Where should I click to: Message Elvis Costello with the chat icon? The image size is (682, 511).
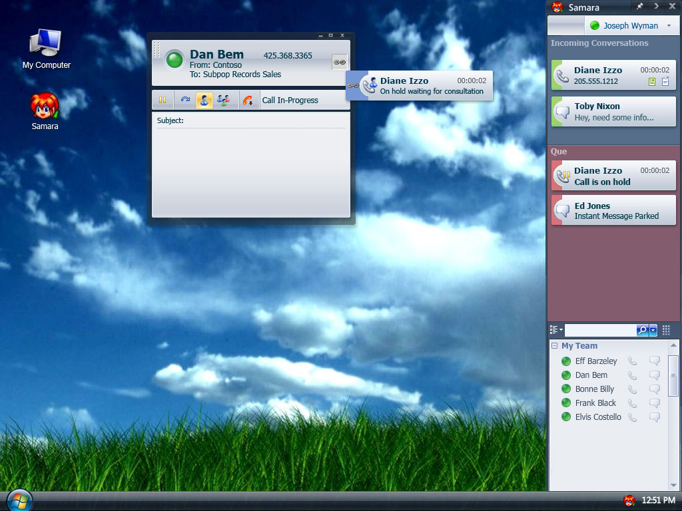click(655, 417)
